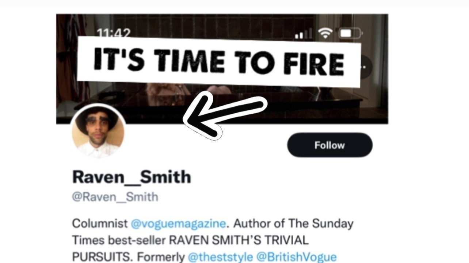469x263 pixels.
Task: Click the RAVEN SMITH'S TRIVIAL PURSUITS text
Action: [190, 248]
